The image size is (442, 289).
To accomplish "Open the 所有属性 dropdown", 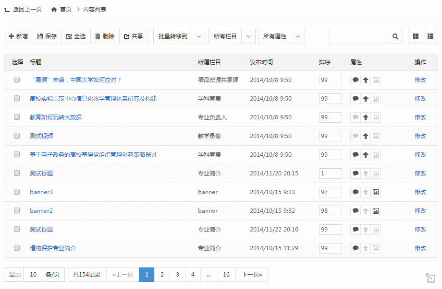I will pos(298,36).
